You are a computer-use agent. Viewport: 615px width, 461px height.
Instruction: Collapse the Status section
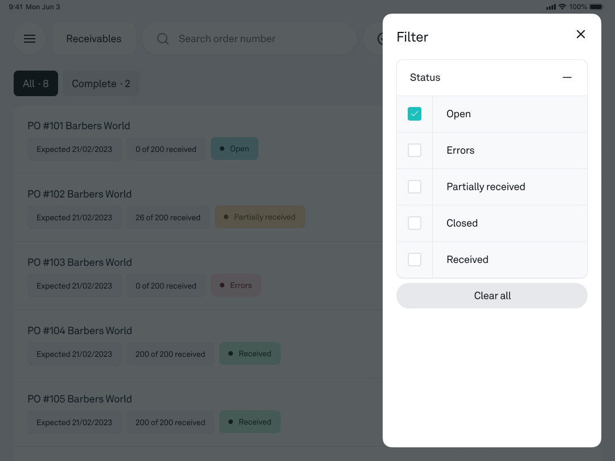(x=567, y=77)
